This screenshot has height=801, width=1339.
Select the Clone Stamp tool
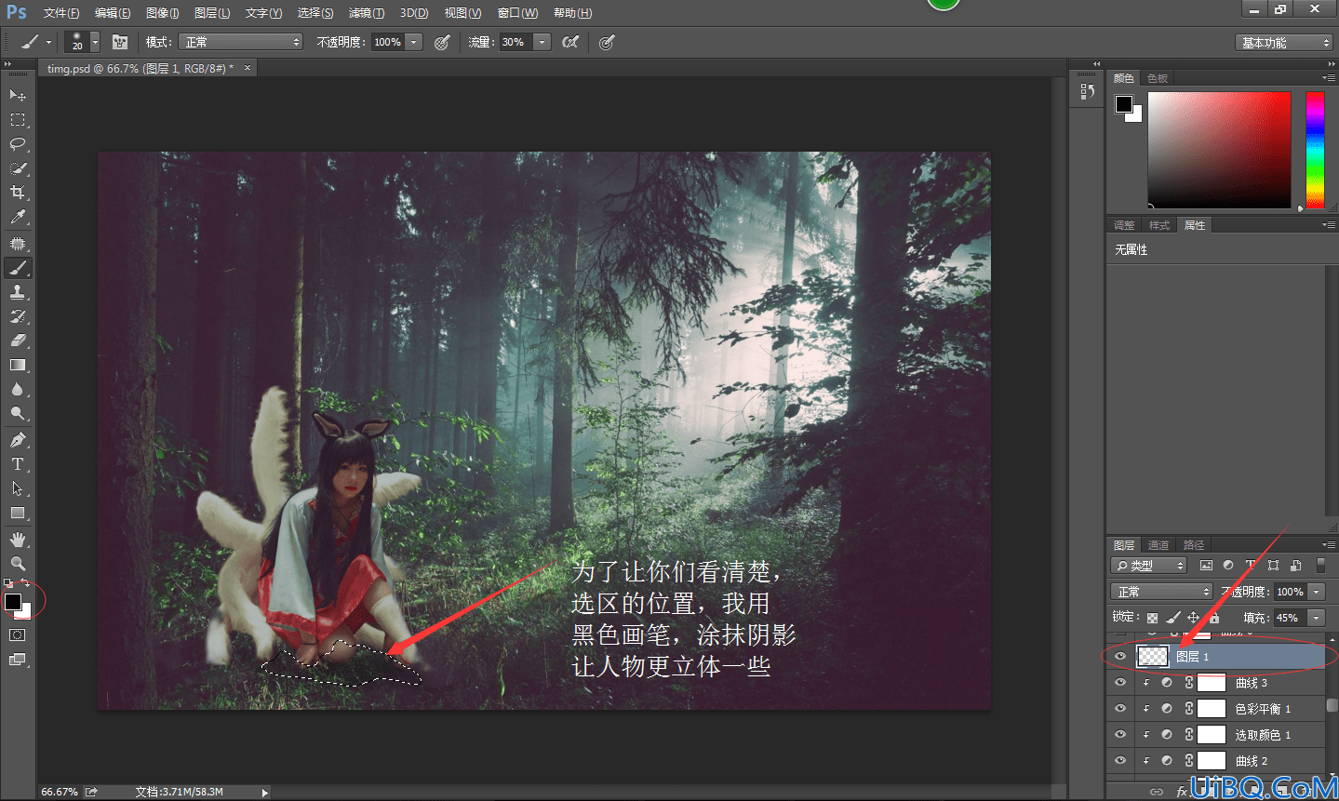click(x=18, y=291)
